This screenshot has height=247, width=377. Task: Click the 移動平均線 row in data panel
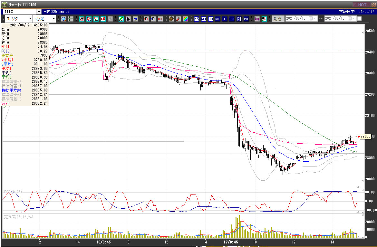point(25,90)
